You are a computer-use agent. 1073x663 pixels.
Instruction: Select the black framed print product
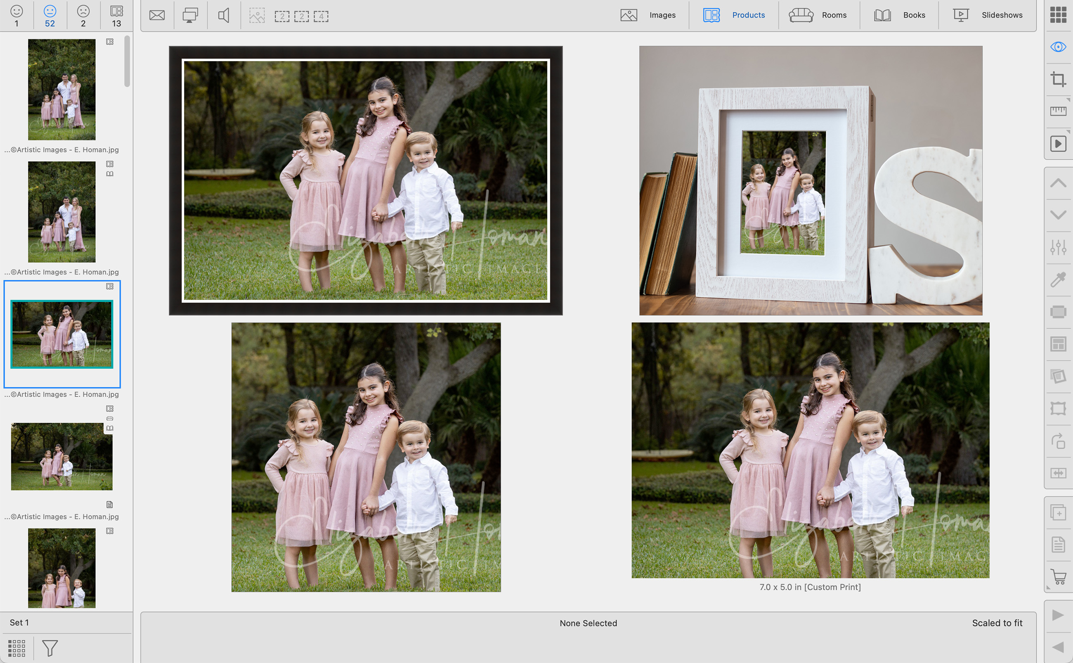point(366,180)
